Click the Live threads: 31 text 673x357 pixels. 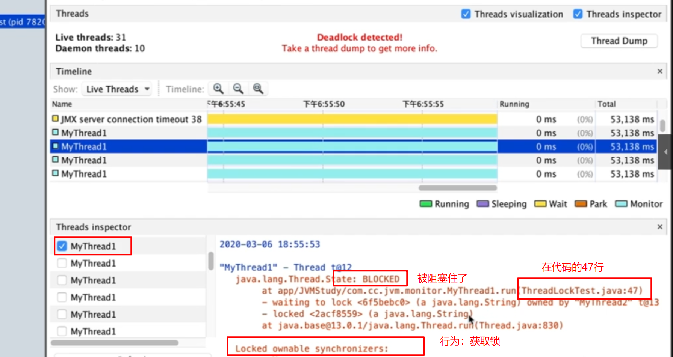click(x=91, y=37)
